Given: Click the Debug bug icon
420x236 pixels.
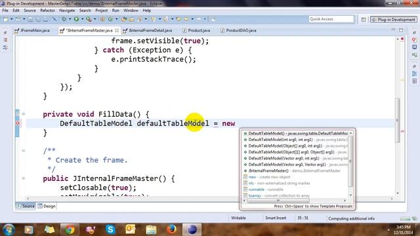Looking at the screenshot, I should pos(64,19).
